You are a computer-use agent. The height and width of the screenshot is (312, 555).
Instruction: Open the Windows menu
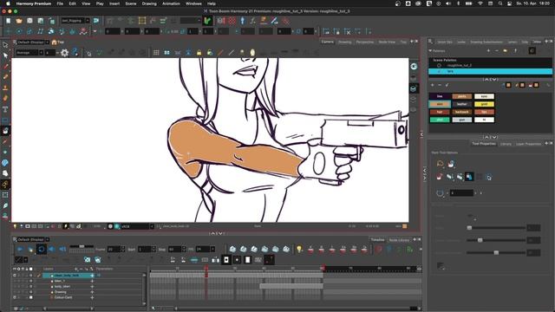pyautogui.click(x=193, y=3)
